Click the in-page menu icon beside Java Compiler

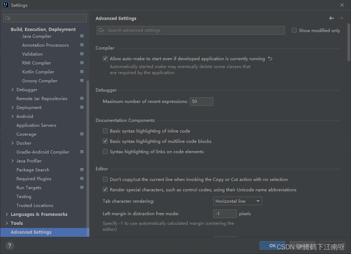tap(82, 36)
